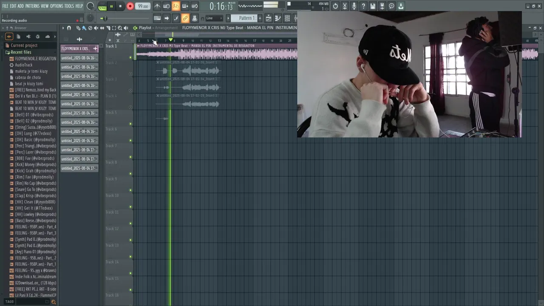Adjust the master volume knob

(x=91, y=6)
